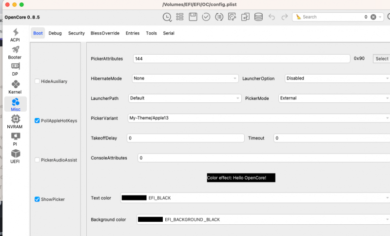Screen dimensions: 390x236
Task: Open the ACPI section in sidebar
Action: coord(15,35)
